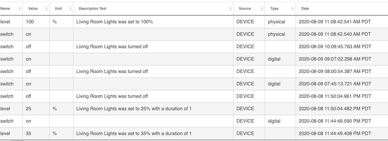Click the level value 35 cell
This screenshot has width=388, height=141.
click(36, 134)
